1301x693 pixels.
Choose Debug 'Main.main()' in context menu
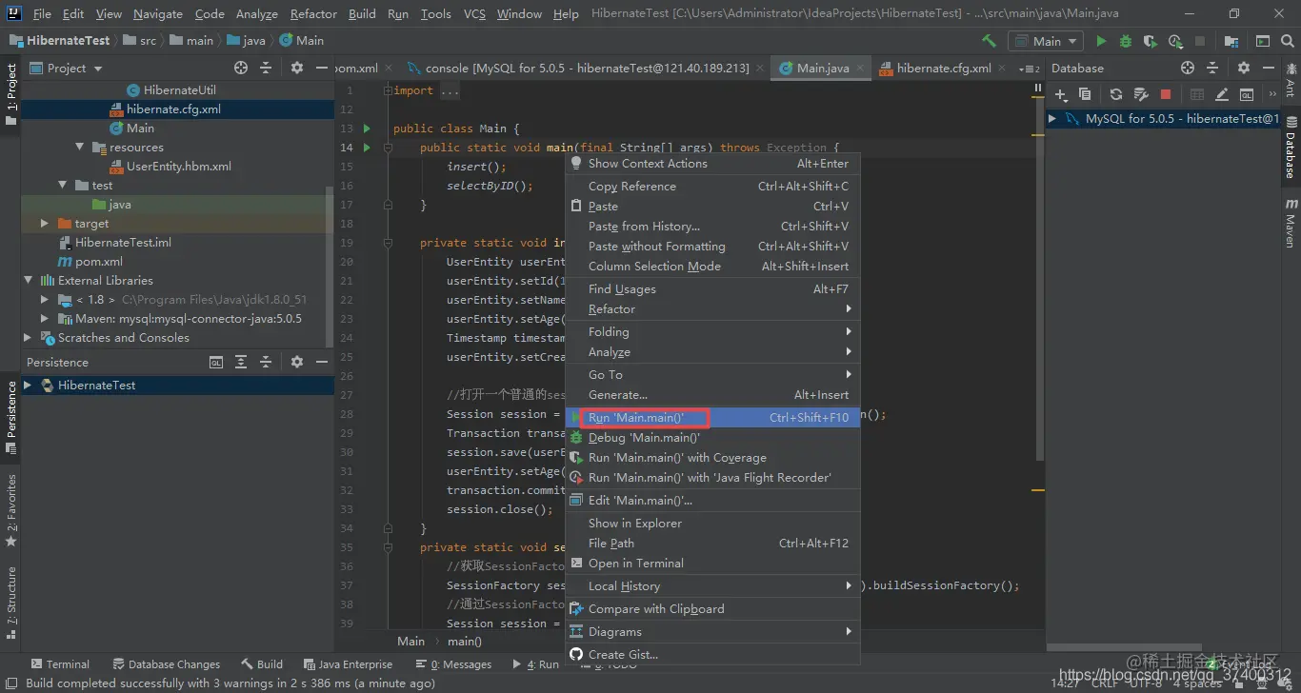click(x=713, y=438)
